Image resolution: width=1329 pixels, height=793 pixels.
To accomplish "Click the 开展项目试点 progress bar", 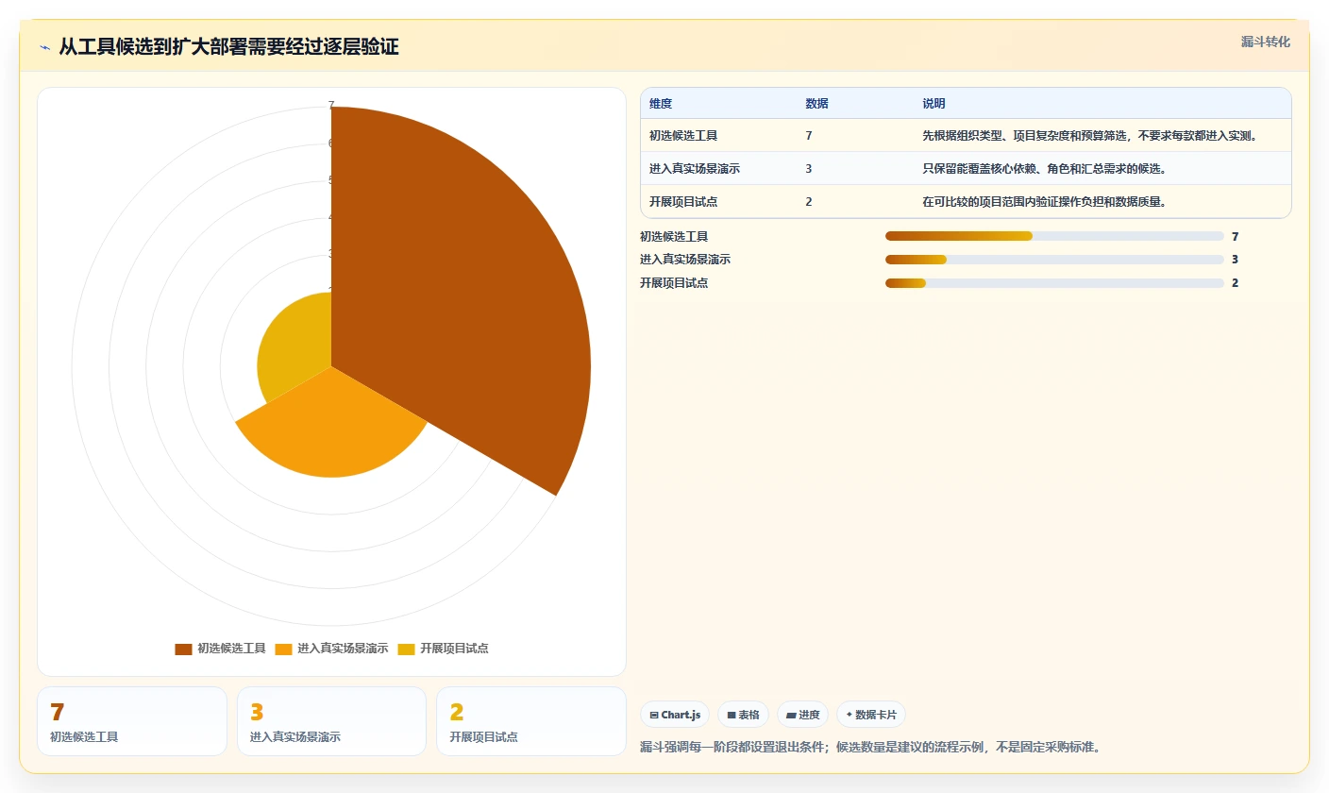I will (1054, 282).
